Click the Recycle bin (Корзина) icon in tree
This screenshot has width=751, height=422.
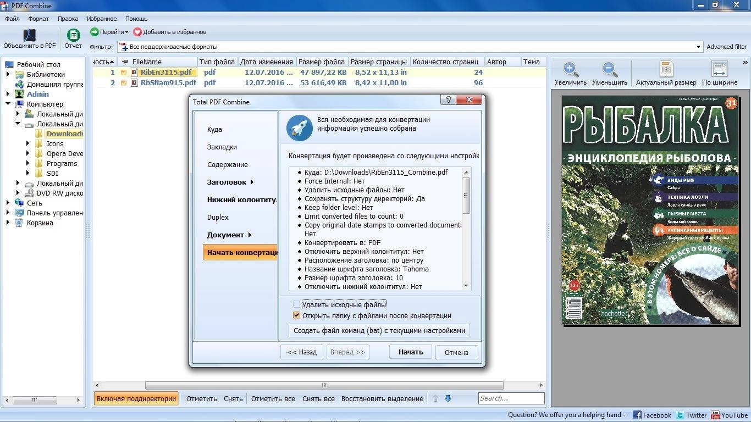tap(19, 223)
